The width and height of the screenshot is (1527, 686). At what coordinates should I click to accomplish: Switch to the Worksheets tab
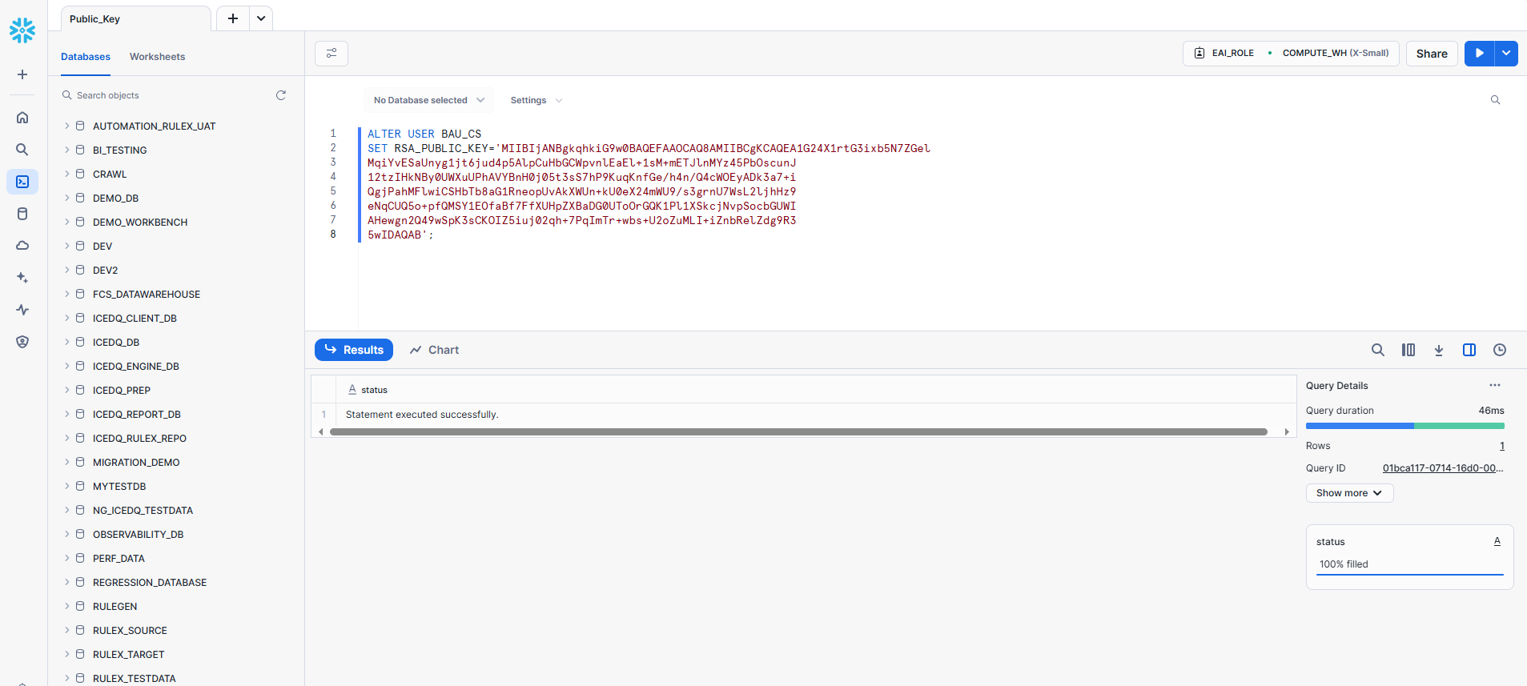pos(157,57)
